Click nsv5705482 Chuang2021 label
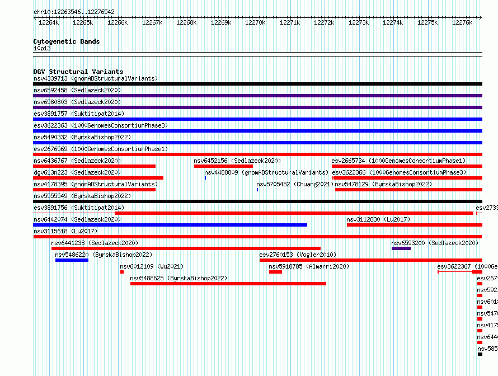The height and width of the screenshot is (376, 498). click(x=295, y=184)
